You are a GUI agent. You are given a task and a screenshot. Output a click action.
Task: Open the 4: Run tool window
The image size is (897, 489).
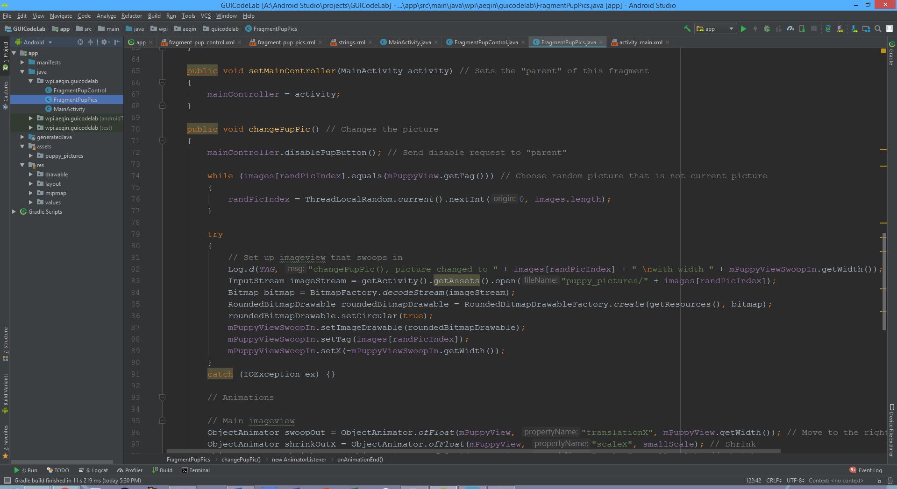pyautogui.click(x=26, y=470)
